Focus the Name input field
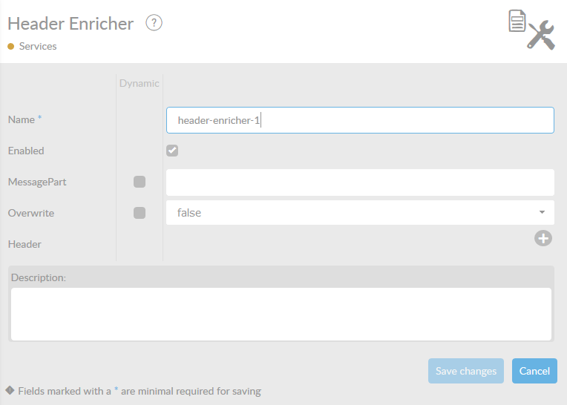The image size is (567, 405). click(x=360, y=120)
